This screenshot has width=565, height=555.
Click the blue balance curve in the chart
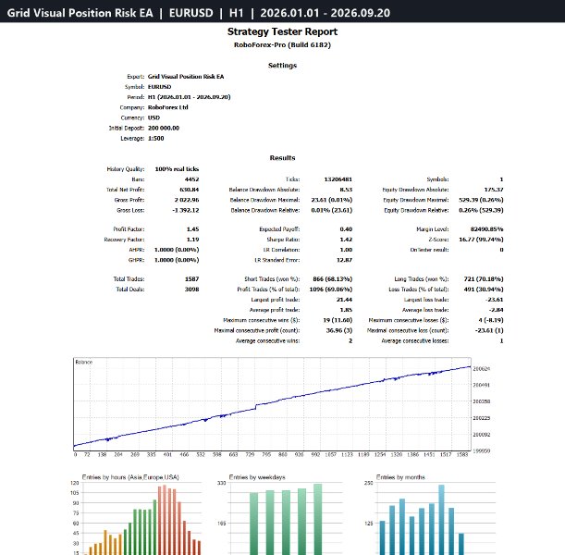tap(272, 402)
